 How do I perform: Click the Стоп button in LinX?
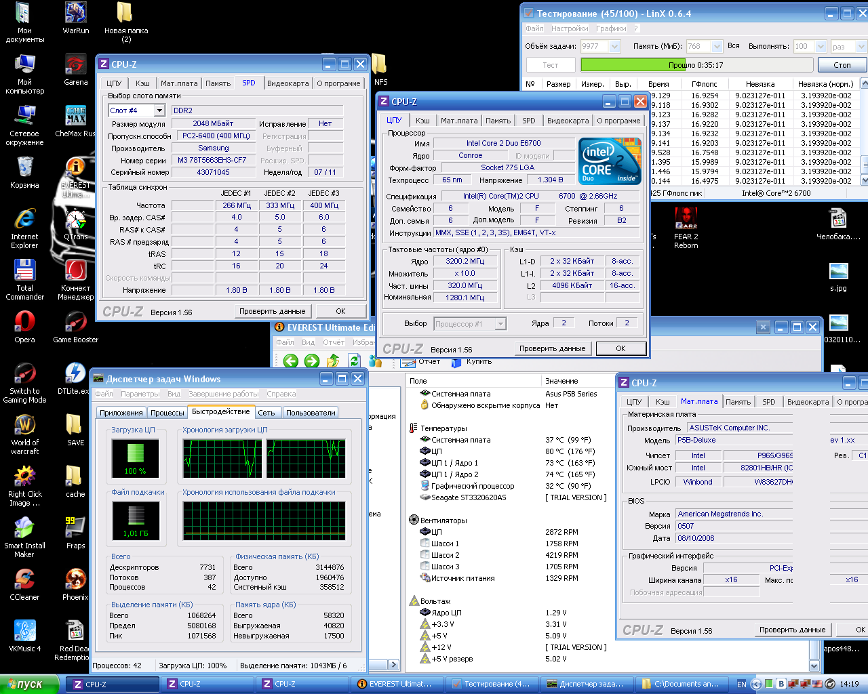tap(842, 65)
